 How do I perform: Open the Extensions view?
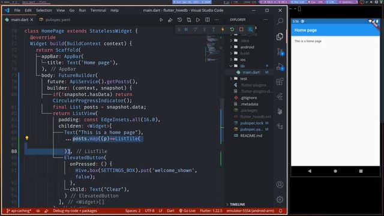280,82
